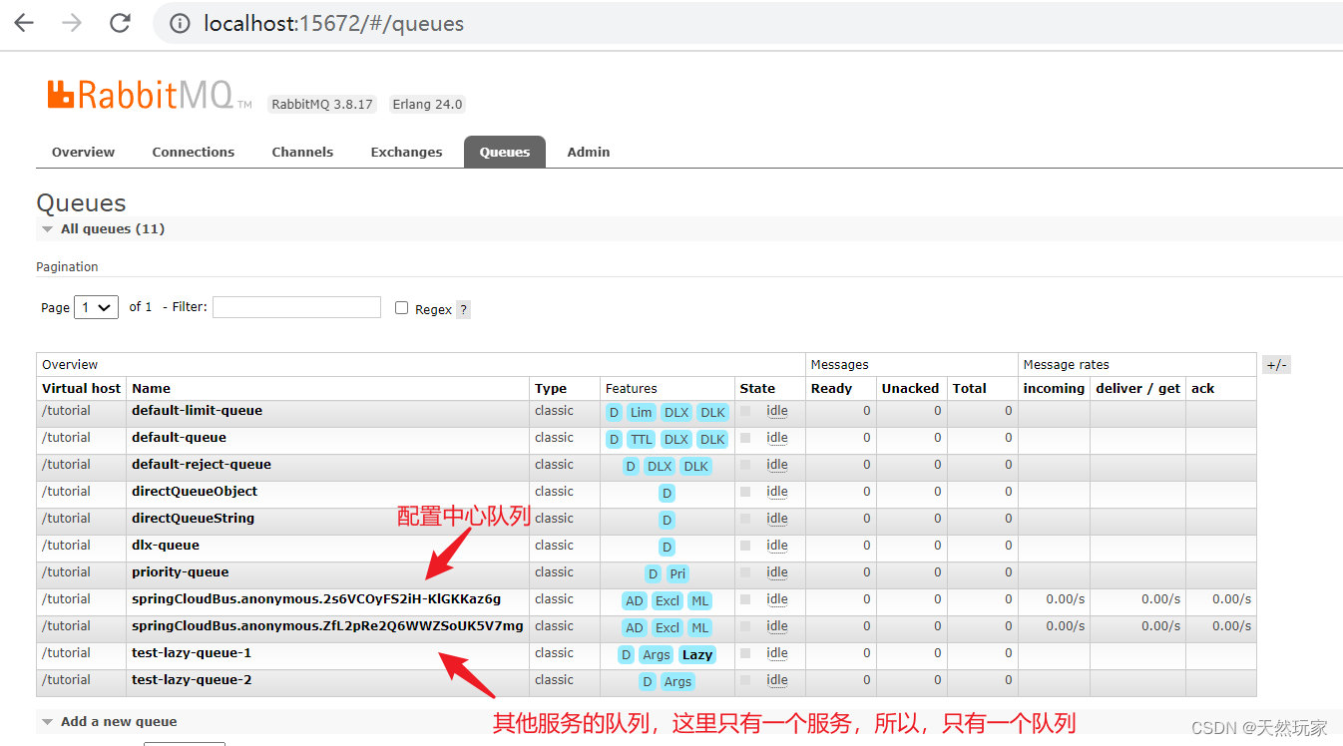Click the +/- columns button

(x=1277, y=365)
